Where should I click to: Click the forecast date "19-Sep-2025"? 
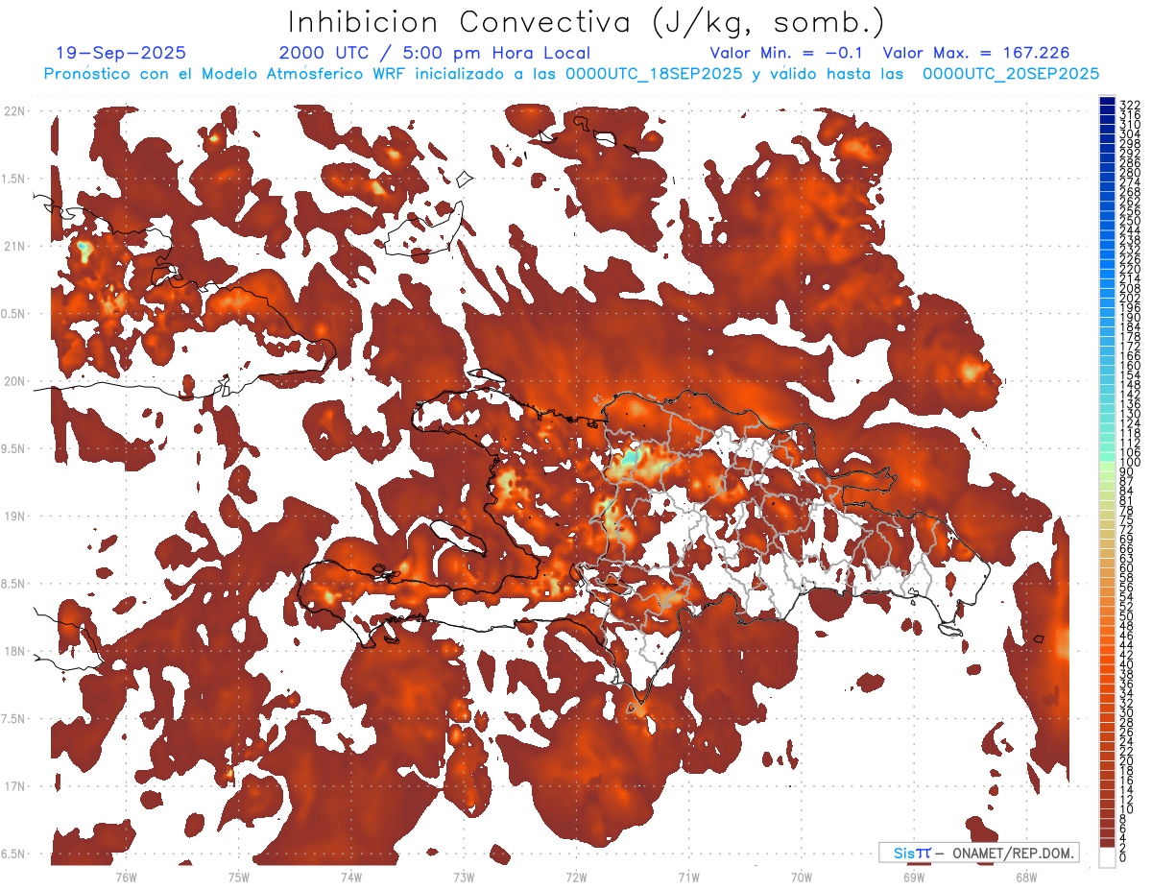122,53
